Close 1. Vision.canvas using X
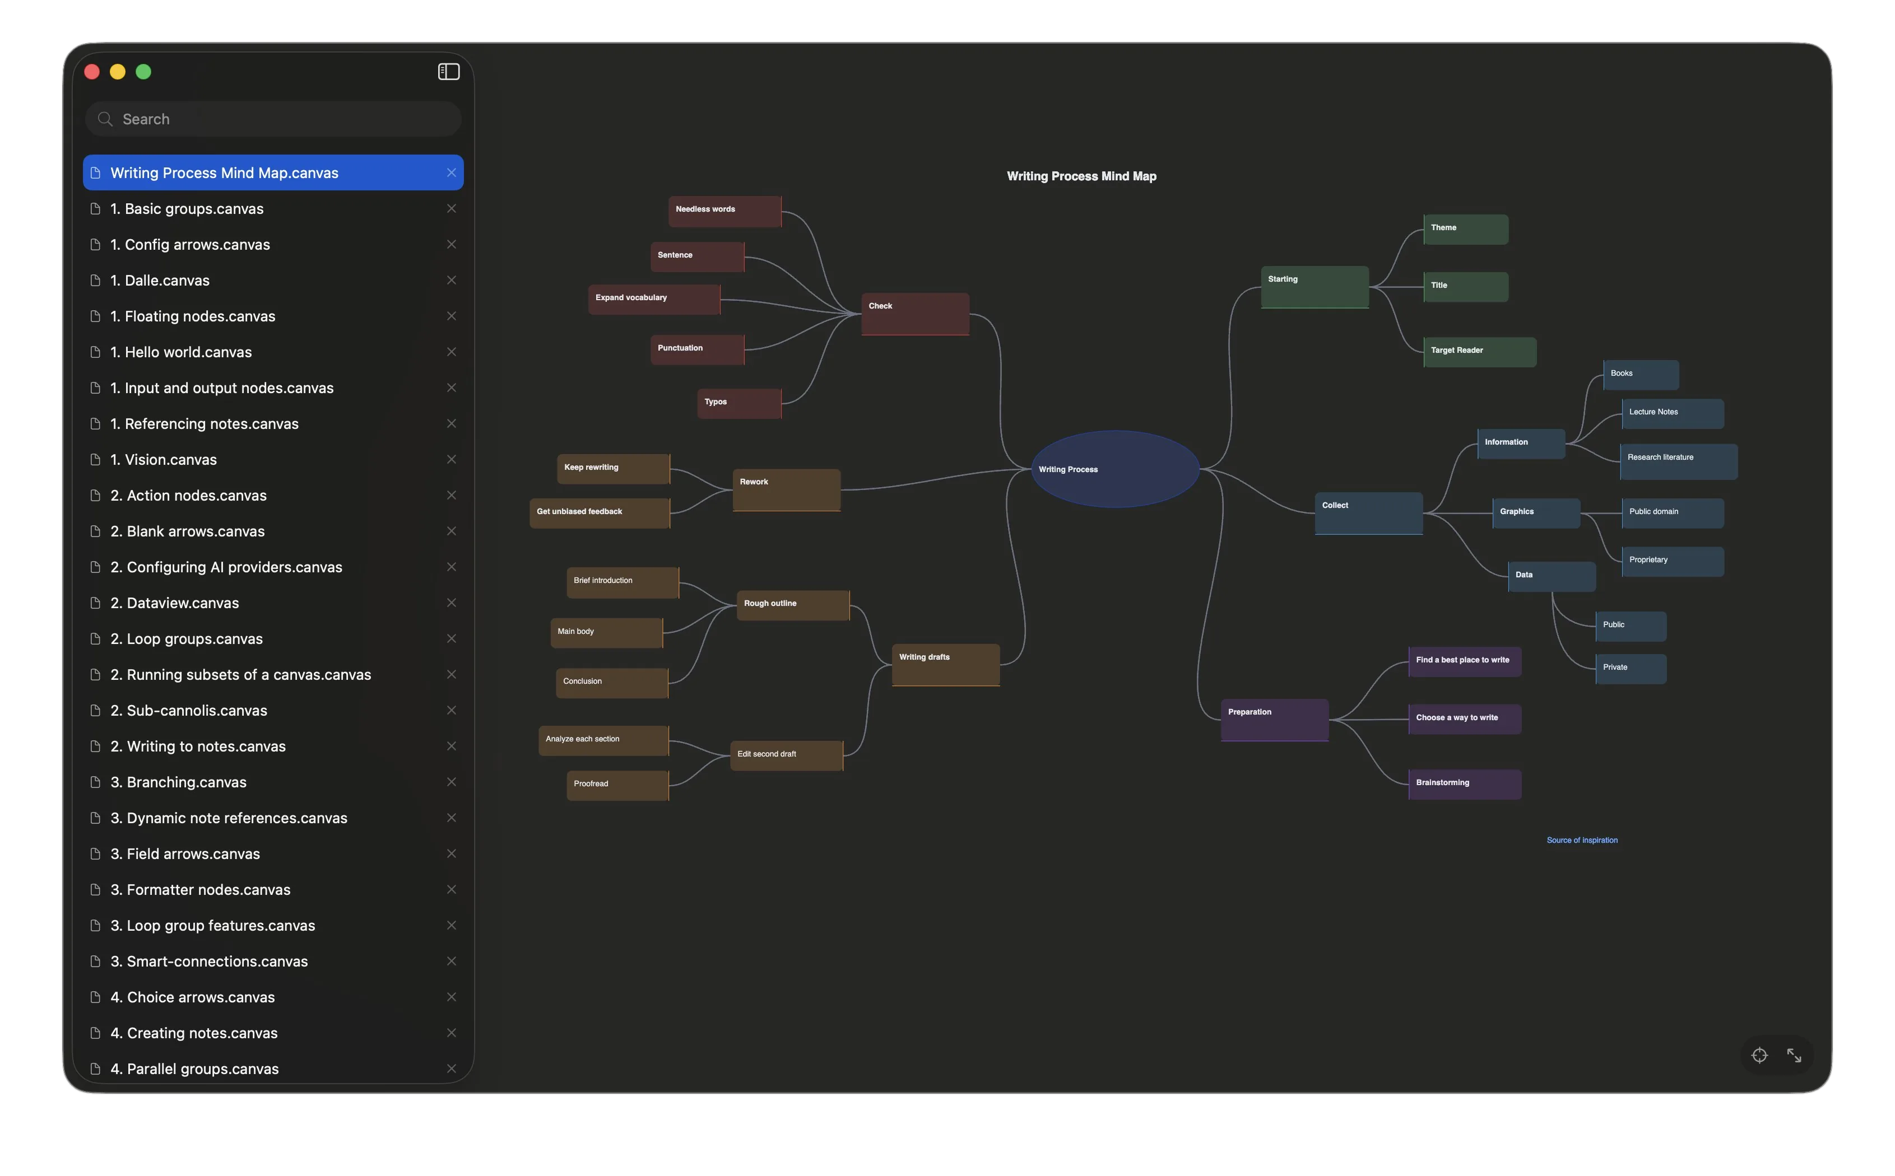Screen dimensions: 1895x1176 point(452,460)
